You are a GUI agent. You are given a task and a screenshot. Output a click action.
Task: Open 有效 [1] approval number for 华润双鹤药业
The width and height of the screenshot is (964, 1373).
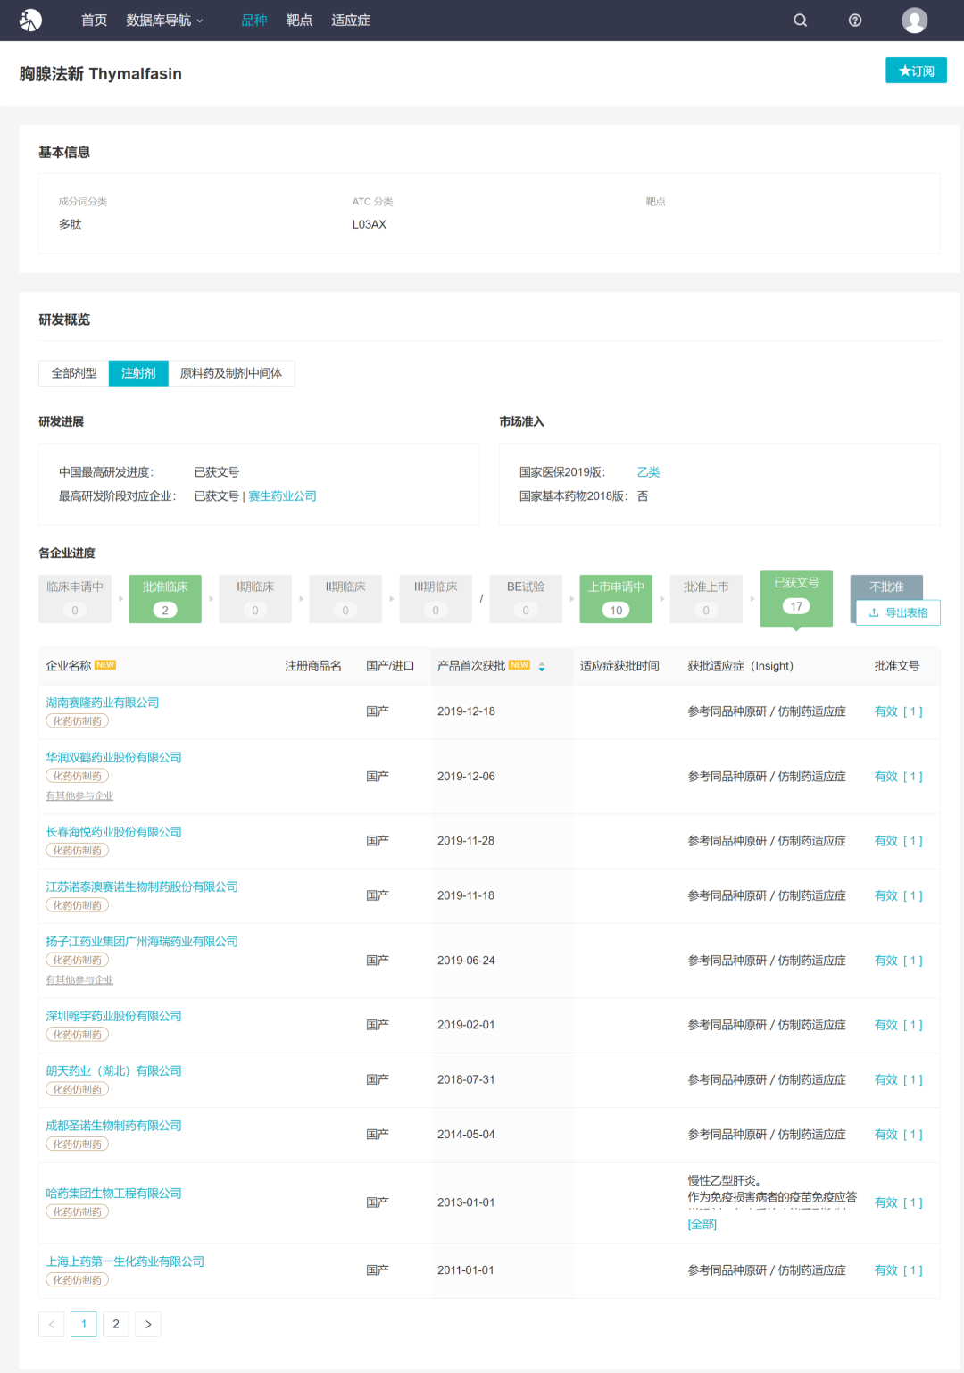click(899, 777)
